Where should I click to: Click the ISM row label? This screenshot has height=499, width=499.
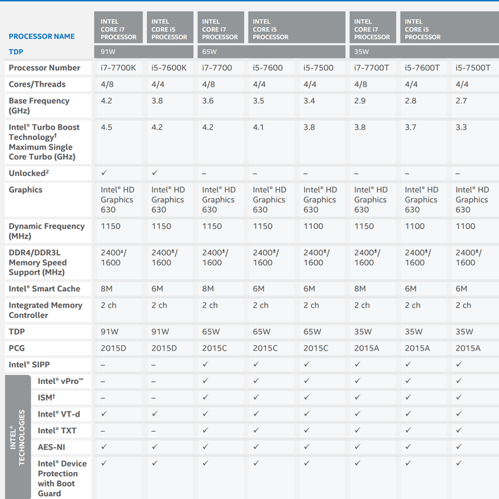(x=46, y=398)
